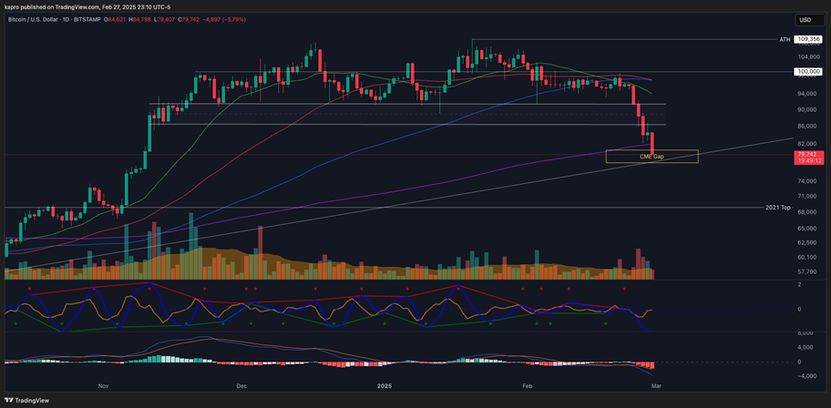This screenshot has height=408, width=831.
Task: Click the ATH 109,356 price label
Action: click(x=808, y=39)
